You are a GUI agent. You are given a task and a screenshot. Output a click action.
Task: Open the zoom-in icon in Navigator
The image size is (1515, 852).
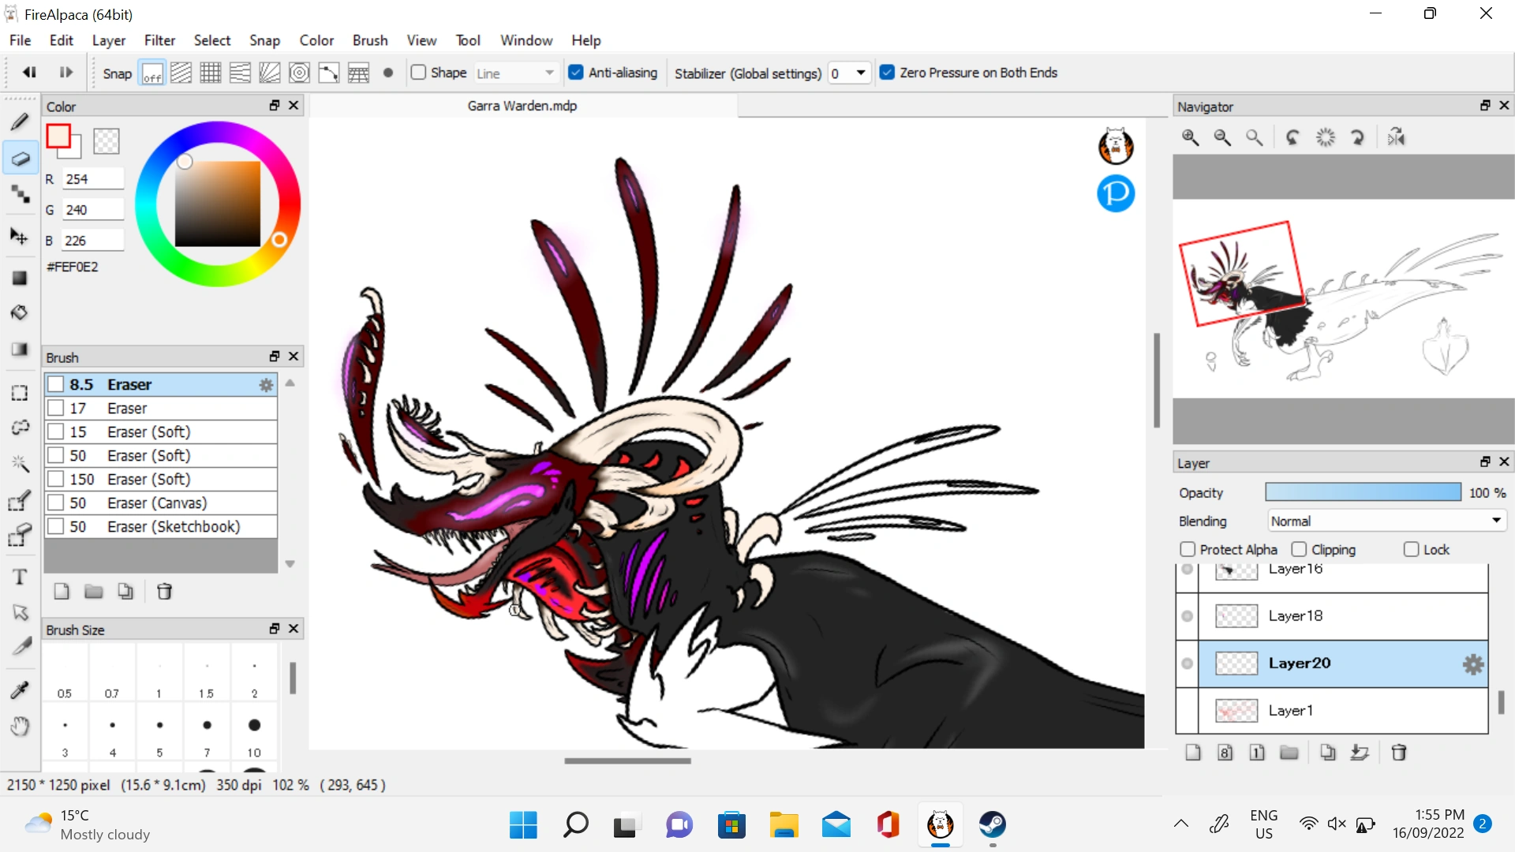(x=1190, y=136)
